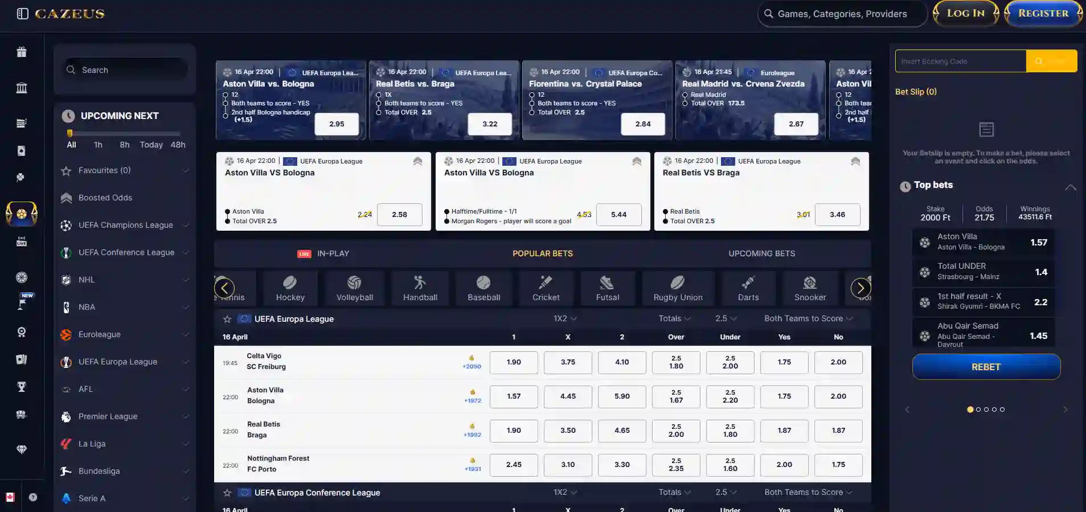Open the gift promotions sidebar icon

pos(22,52)
